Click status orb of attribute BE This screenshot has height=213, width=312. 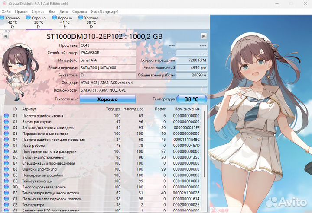tap(6, 193)
